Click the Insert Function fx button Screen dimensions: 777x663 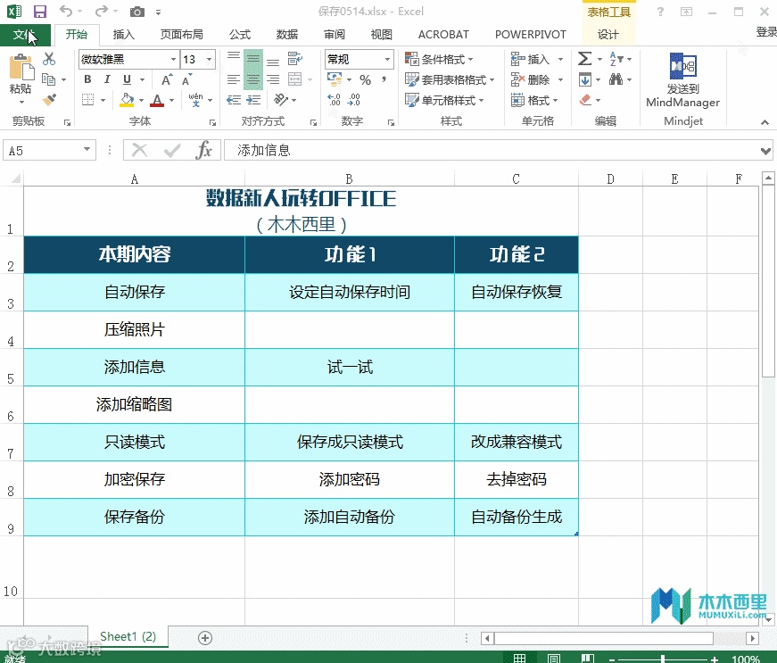pos(203,150)
